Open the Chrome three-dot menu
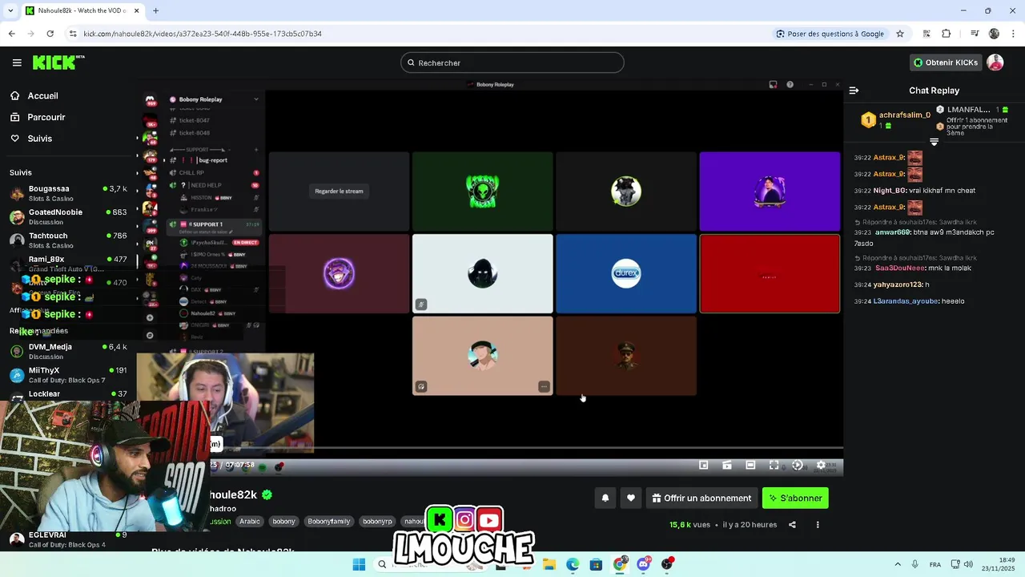This screenshot has height=577, width=1025. point(1013,34)
